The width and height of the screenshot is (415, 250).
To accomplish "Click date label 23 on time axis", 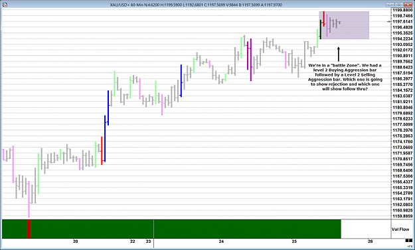I will tap(149, 241).
